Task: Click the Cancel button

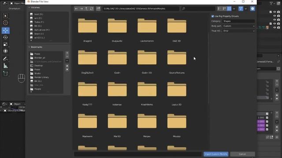Action: point(242,154)
